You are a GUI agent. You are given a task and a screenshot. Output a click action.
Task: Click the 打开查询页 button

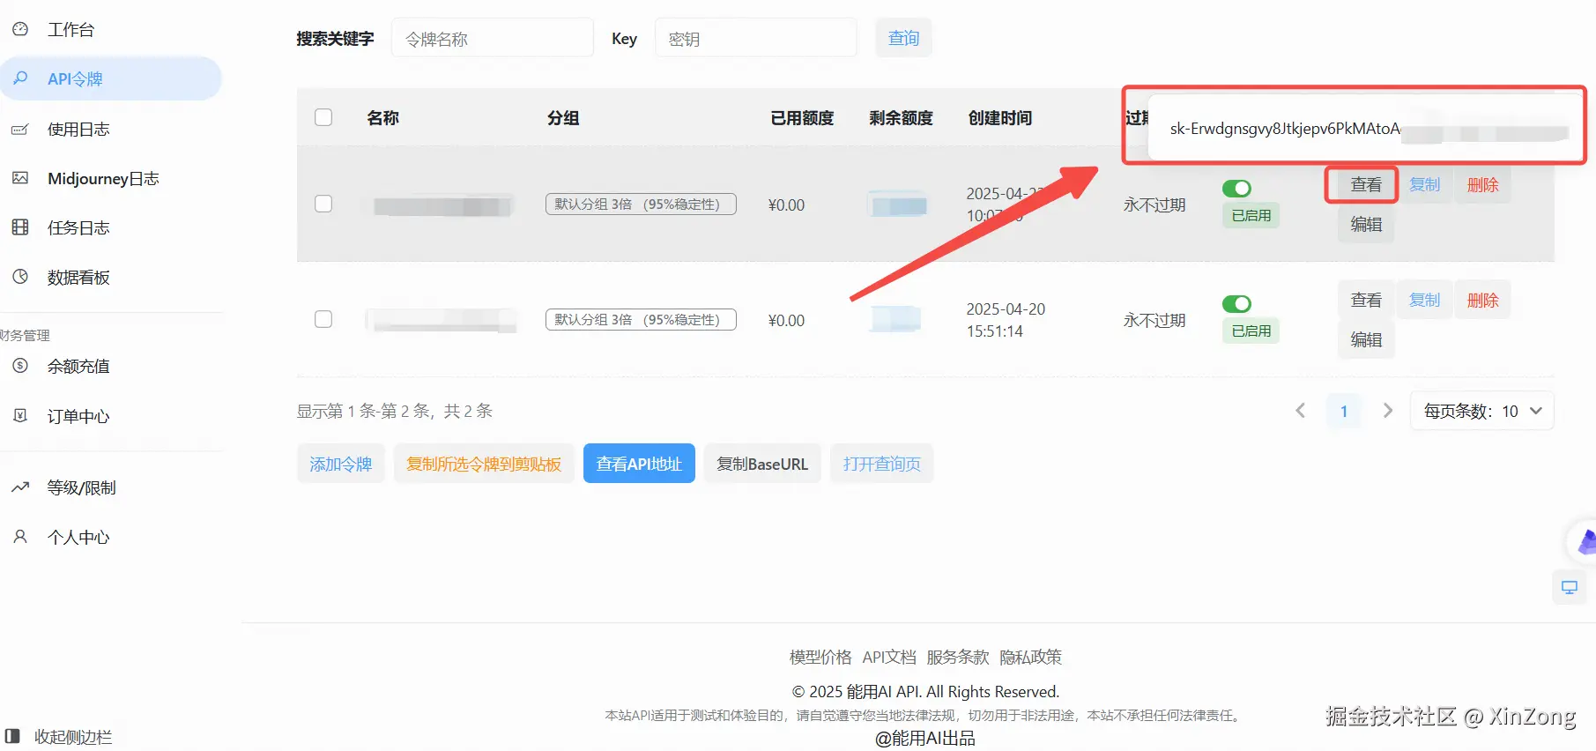pyautogui.click(x=881, y=464)
